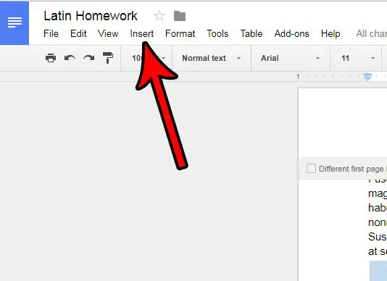Click the All changes saved status text
The width and height of the screenshot is (387, 281).
(372, 33)
